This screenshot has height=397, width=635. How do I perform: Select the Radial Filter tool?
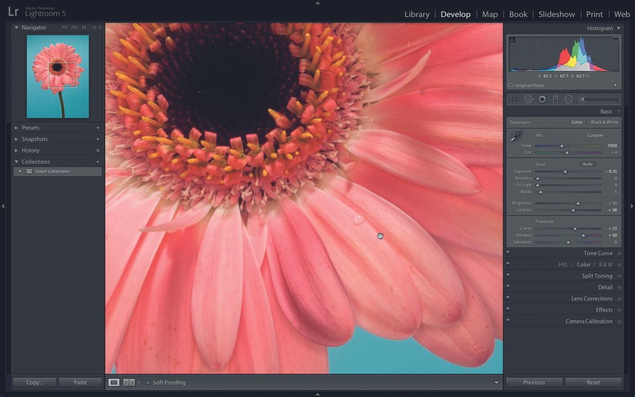[x=568, y=99]
